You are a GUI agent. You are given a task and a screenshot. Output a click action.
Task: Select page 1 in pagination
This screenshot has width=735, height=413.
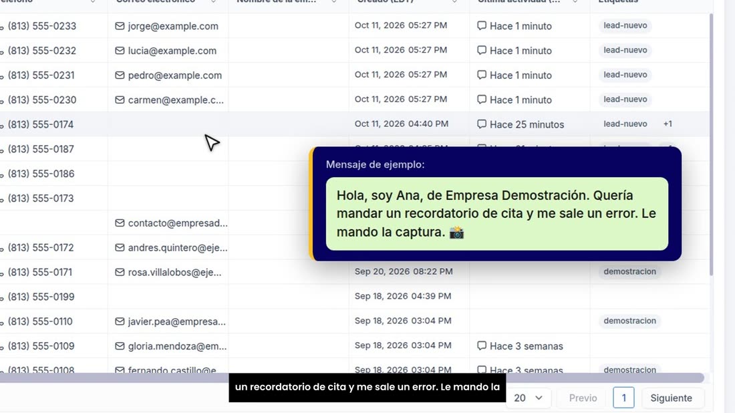tap(623, 398)
